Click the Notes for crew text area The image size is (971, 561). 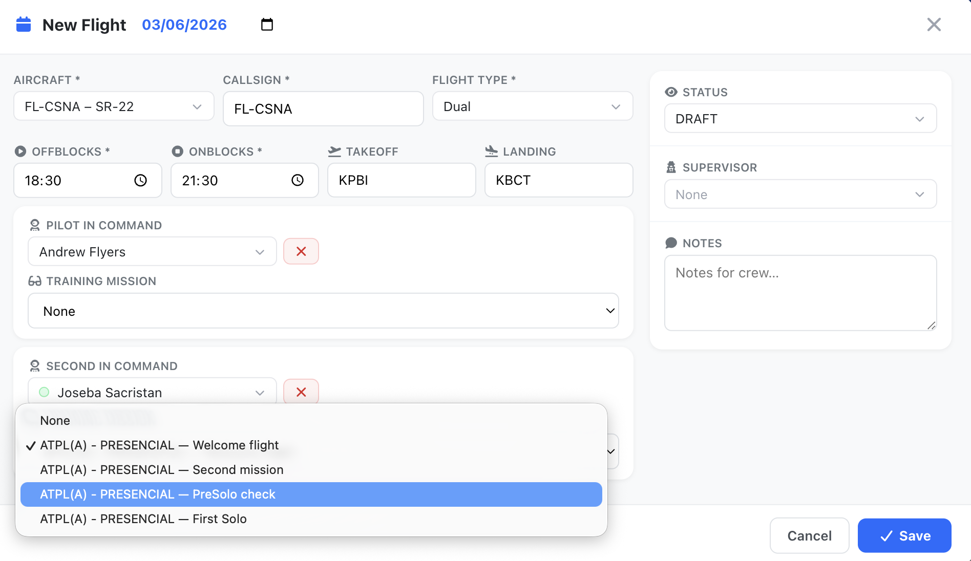tap(800, 293)
